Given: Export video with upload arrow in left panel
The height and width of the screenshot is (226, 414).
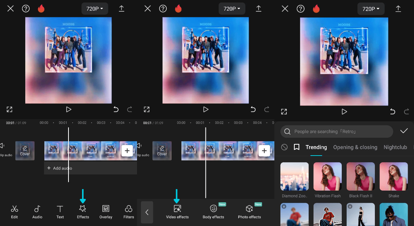Looking at the screenshot, I should [x=122, y=9].
